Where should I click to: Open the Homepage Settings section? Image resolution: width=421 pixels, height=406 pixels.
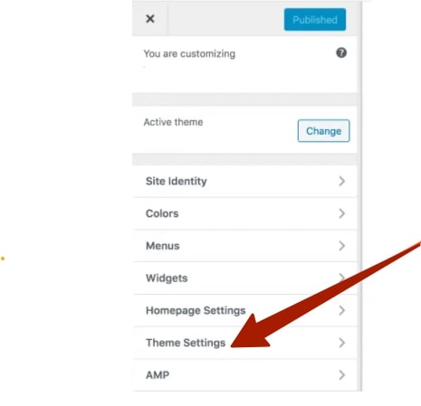(x=244, y=310)
